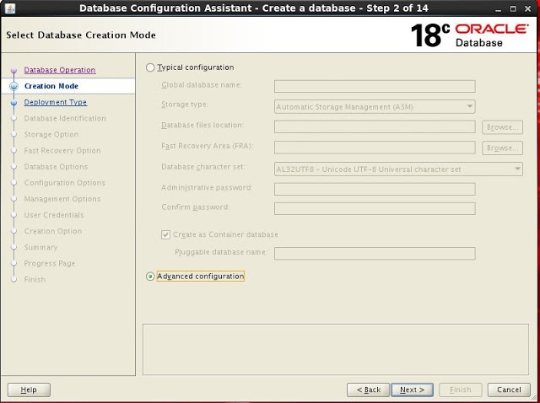This screenshot has width=540, height=403.
Task: Open the Storage type dropdown
Action: pos(375,107)
